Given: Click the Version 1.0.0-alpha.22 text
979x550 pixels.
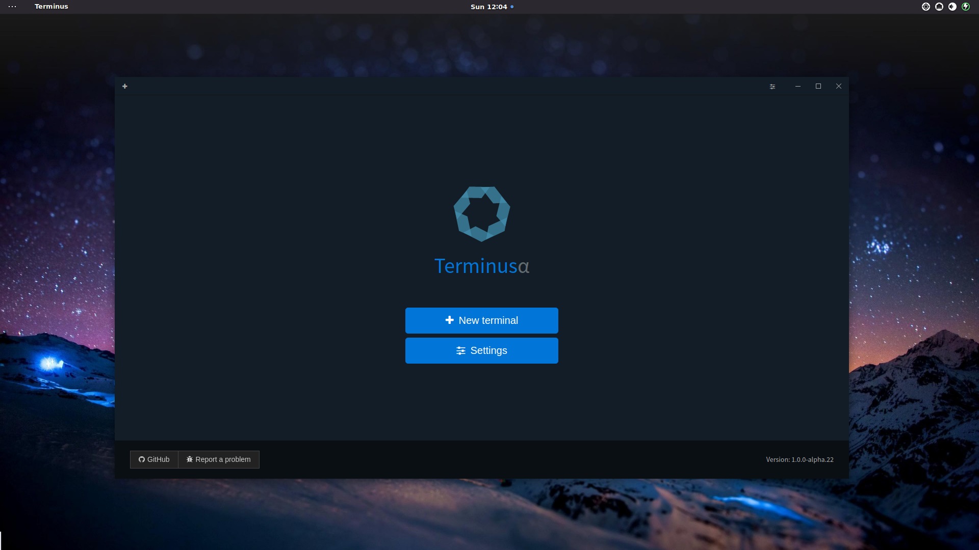Looking at the screenshot, I should pyautogui.click(x=800, y=459).
